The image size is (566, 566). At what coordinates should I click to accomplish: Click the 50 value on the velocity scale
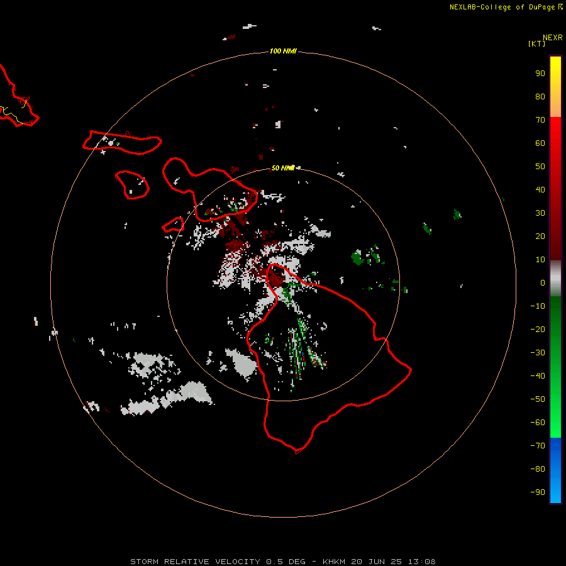(540, 167)
